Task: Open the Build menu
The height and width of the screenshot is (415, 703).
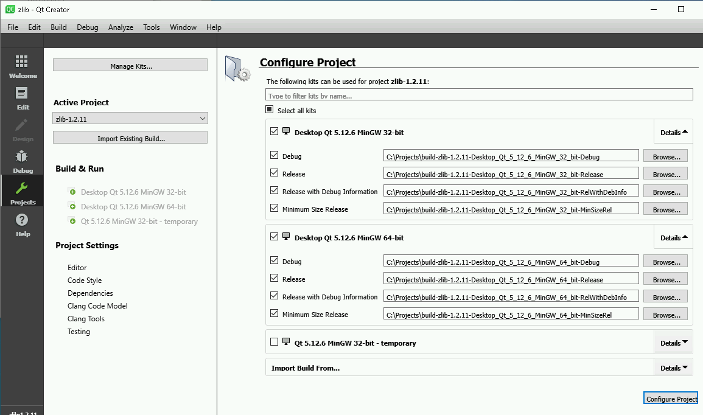Action: point(58,27)
